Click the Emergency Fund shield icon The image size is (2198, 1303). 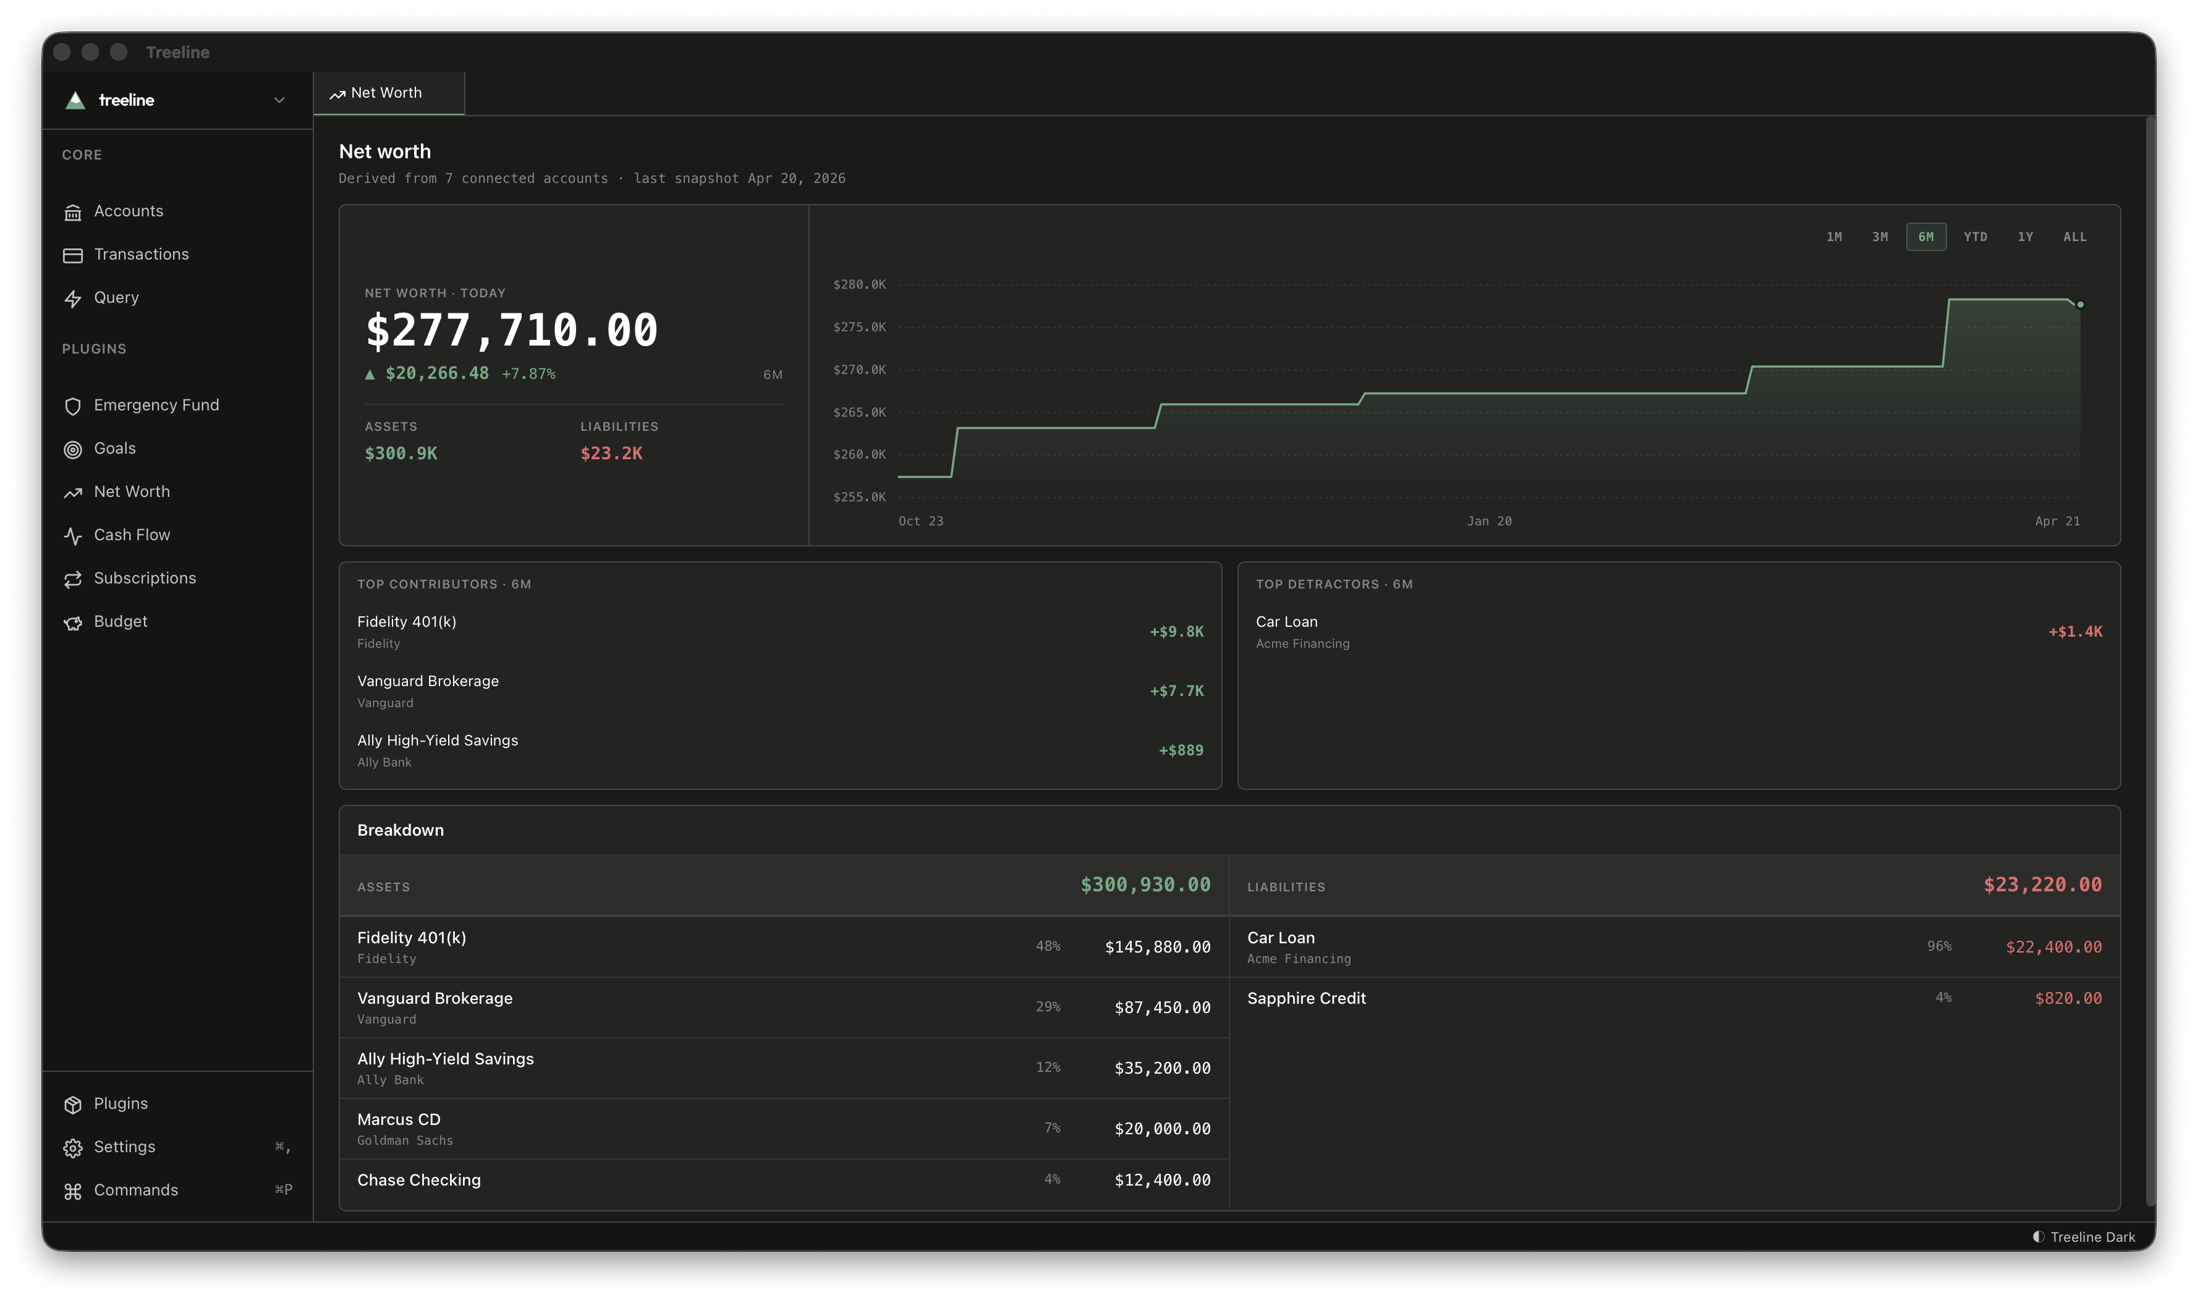coord(73,407)
